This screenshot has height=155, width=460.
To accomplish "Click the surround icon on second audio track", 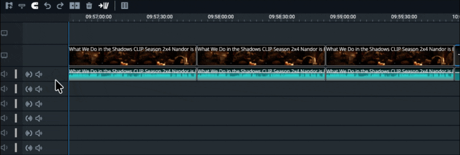I will [x=29, y=89].
